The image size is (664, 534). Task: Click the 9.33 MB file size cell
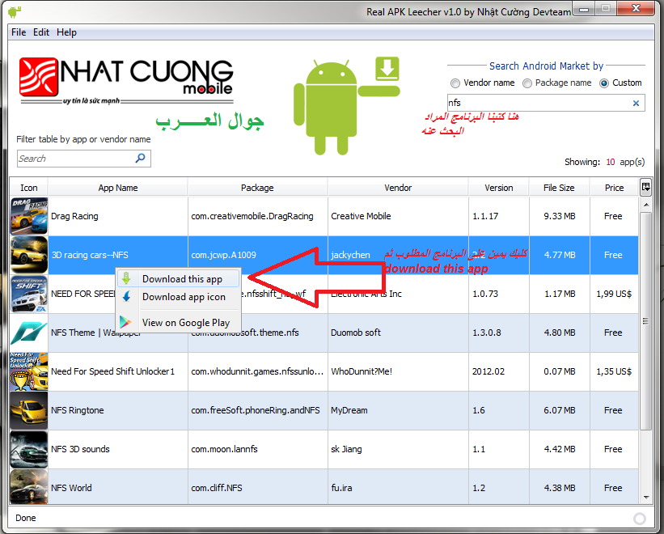[560, 216]
